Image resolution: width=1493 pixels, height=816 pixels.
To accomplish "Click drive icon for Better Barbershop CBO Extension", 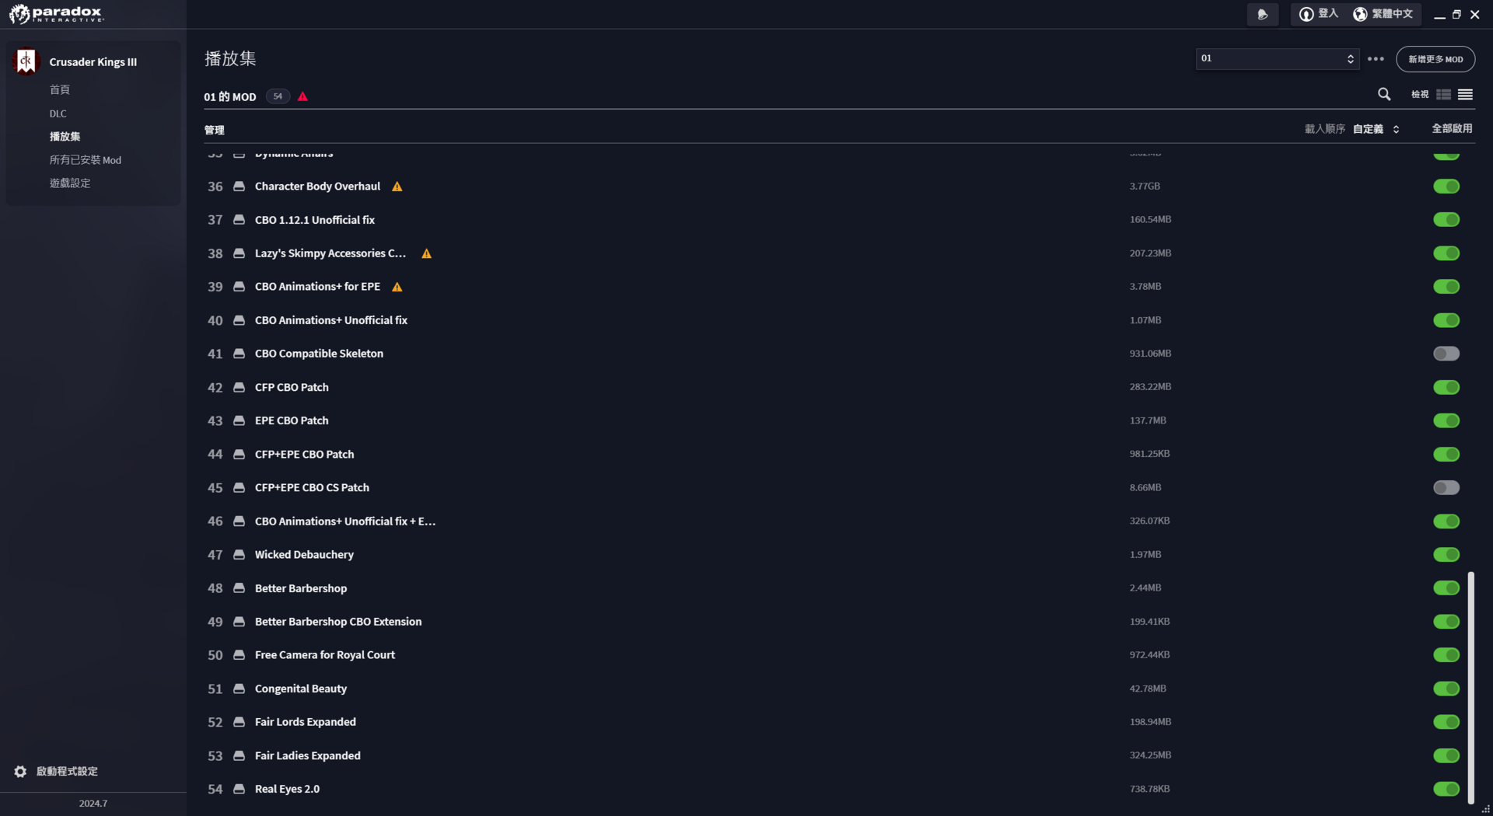I will 240,622.
